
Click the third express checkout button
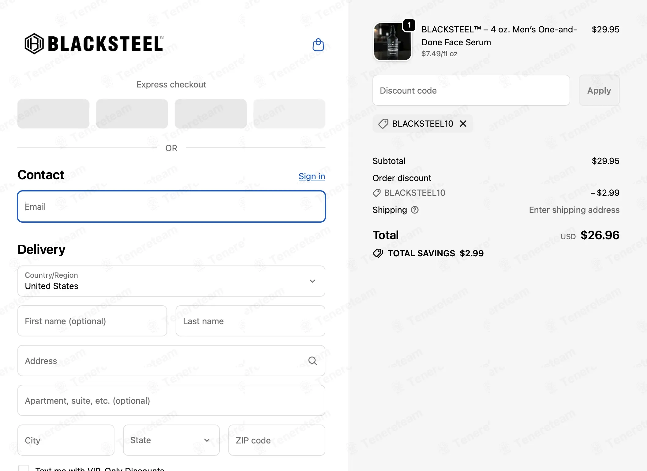[x=211, y=114]
